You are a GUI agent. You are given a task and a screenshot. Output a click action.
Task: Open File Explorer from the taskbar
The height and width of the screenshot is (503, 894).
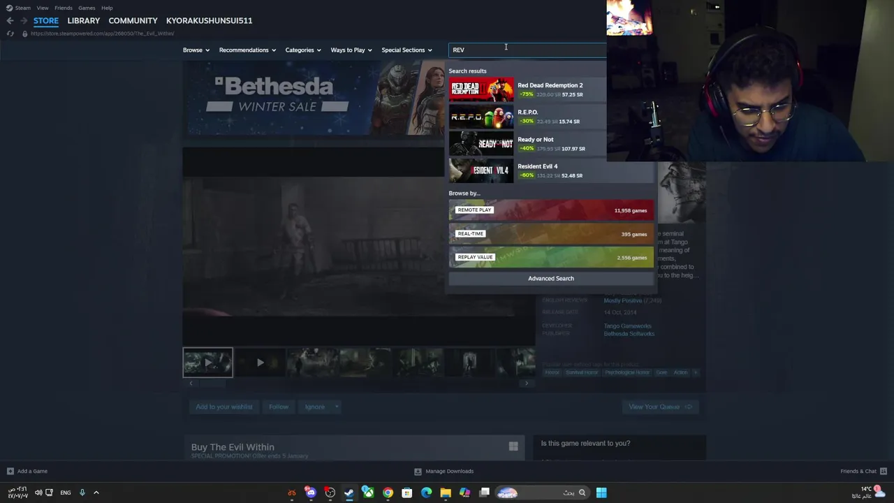pos(446,493)
